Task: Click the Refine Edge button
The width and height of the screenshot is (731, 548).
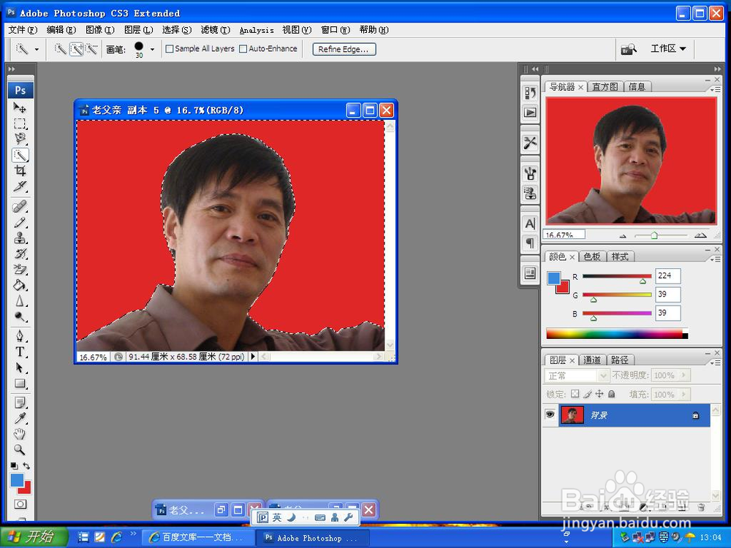Action: (344, 49)
